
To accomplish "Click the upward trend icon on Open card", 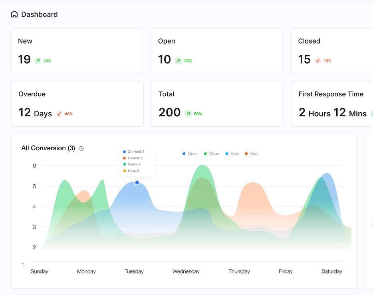I will coord(179,60).
